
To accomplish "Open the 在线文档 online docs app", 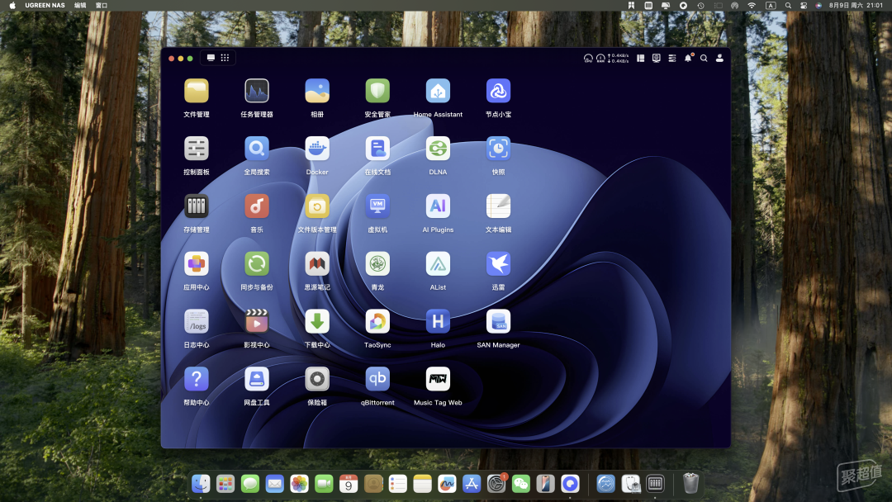I will click(x=377, y=149).
